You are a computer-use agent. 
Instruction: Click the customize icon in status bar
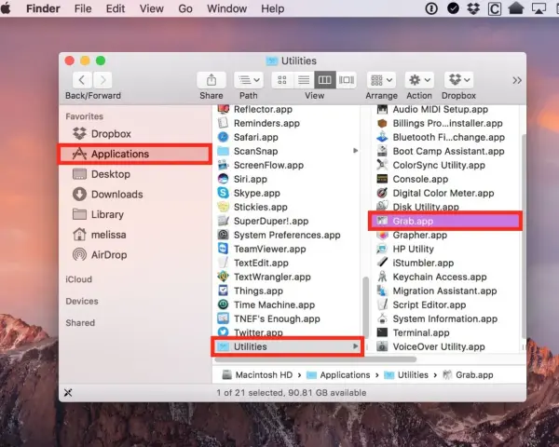pyautogui.click(x=68, y=393)
